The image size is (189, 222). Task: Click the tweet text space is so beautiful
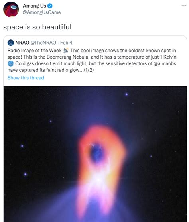37,27
